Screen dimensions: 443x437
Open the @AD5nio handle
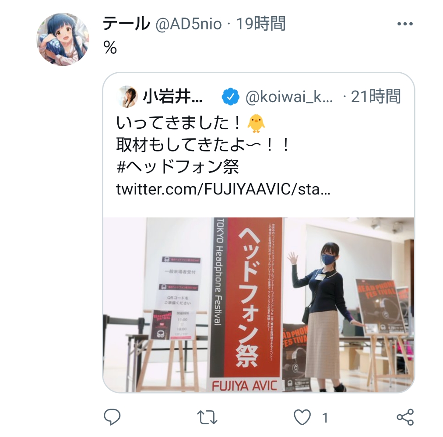pyautogui.click(x=189, y=24)
